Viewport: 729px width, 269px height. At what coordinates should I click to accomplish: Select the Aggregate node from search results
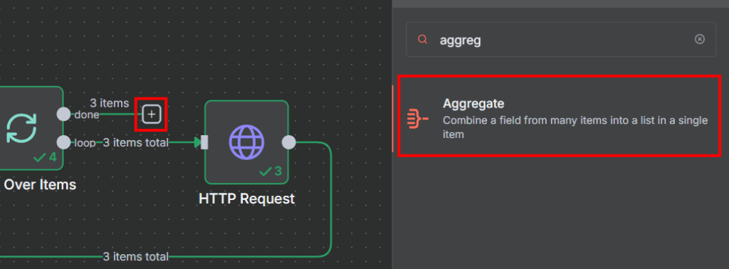click(x=560, y=116)
